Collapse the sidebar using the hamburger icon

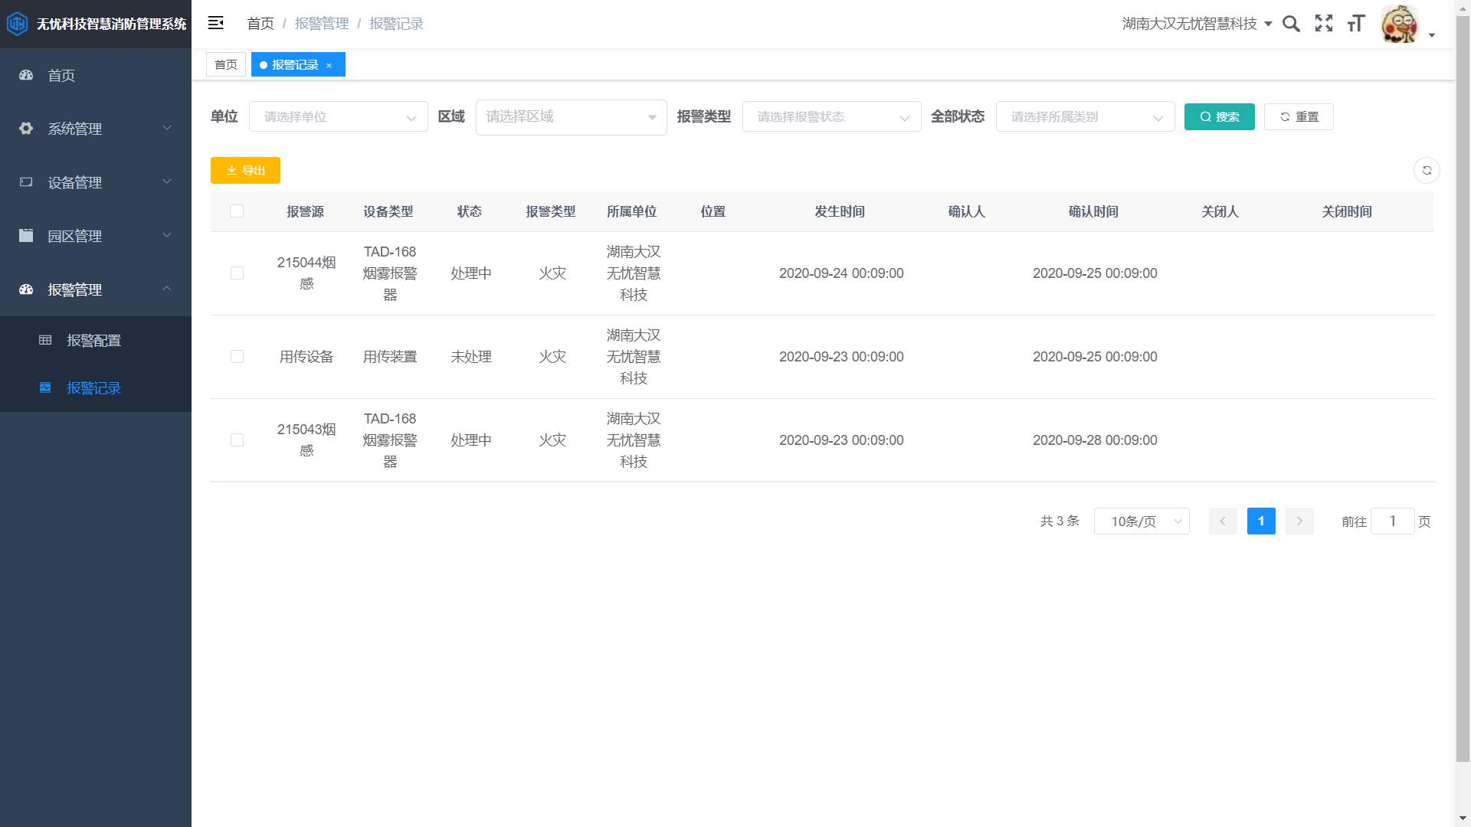(216, 23)
